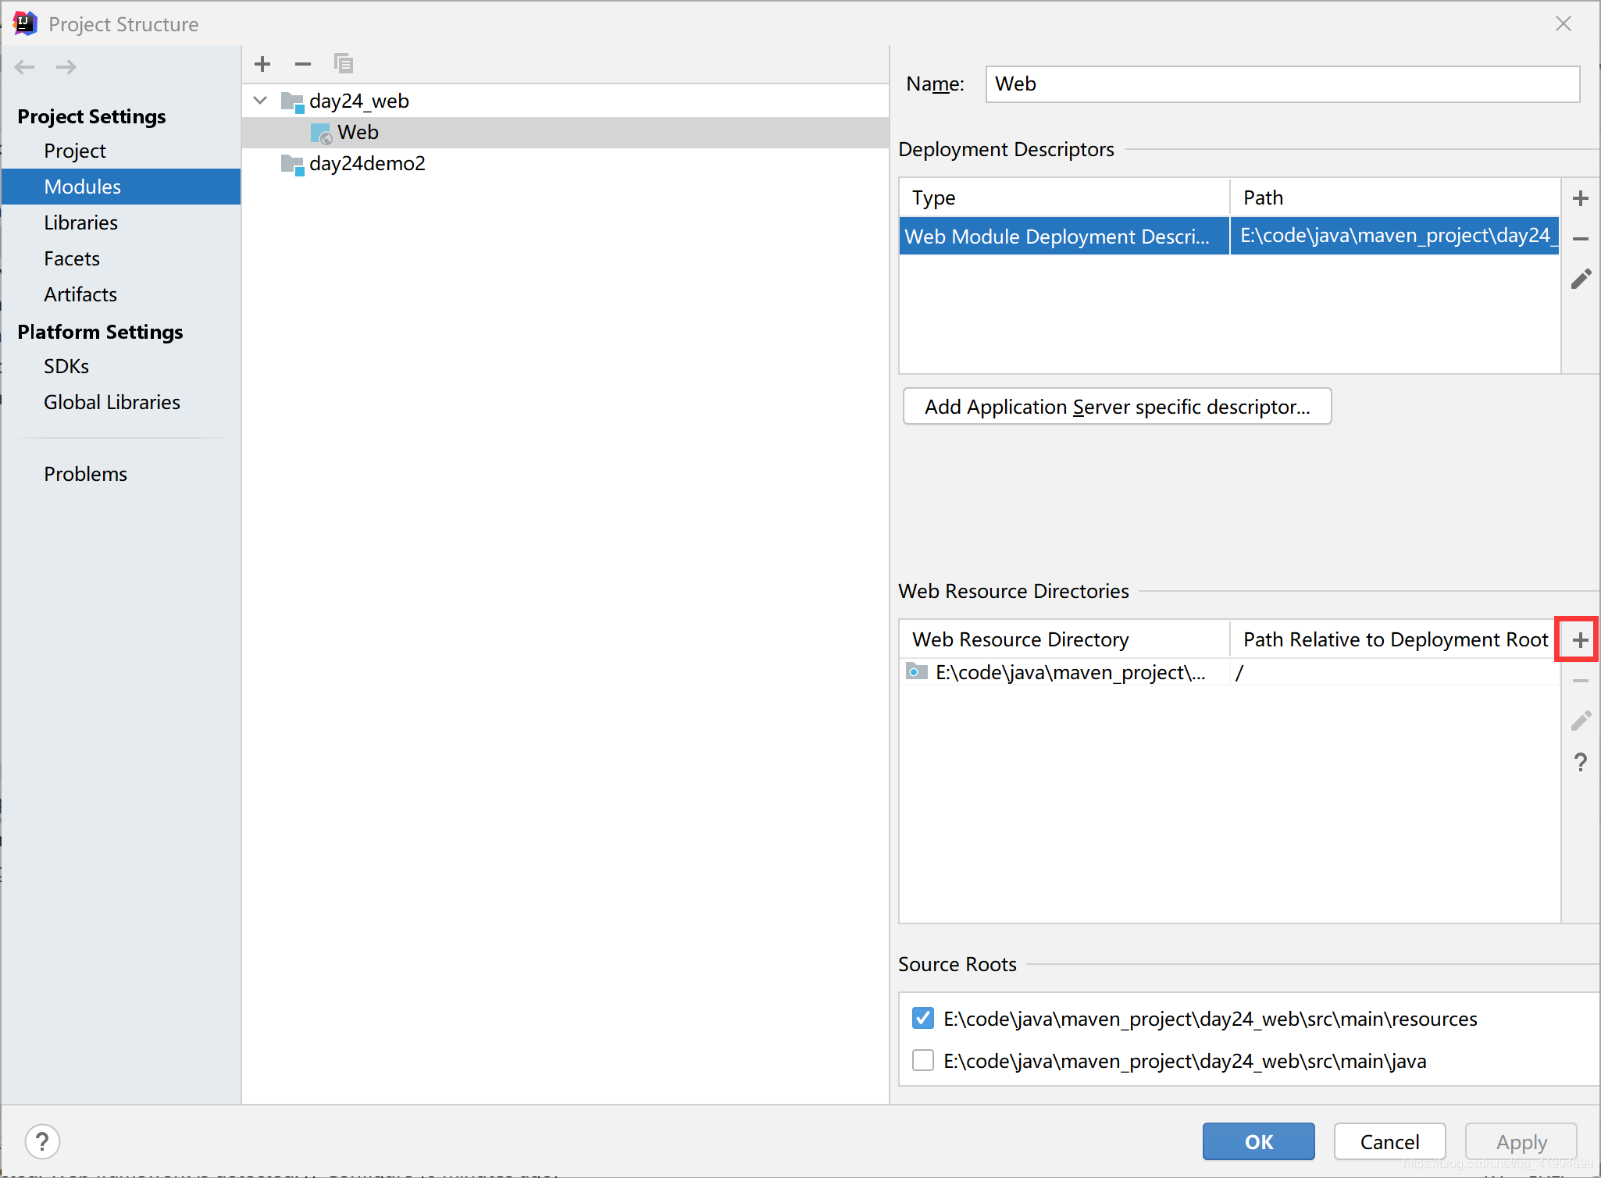Uncheck the src\main\resources source root
Image resolution: width=1601 pixels, height=1178 pixels.
(923, 1018)
